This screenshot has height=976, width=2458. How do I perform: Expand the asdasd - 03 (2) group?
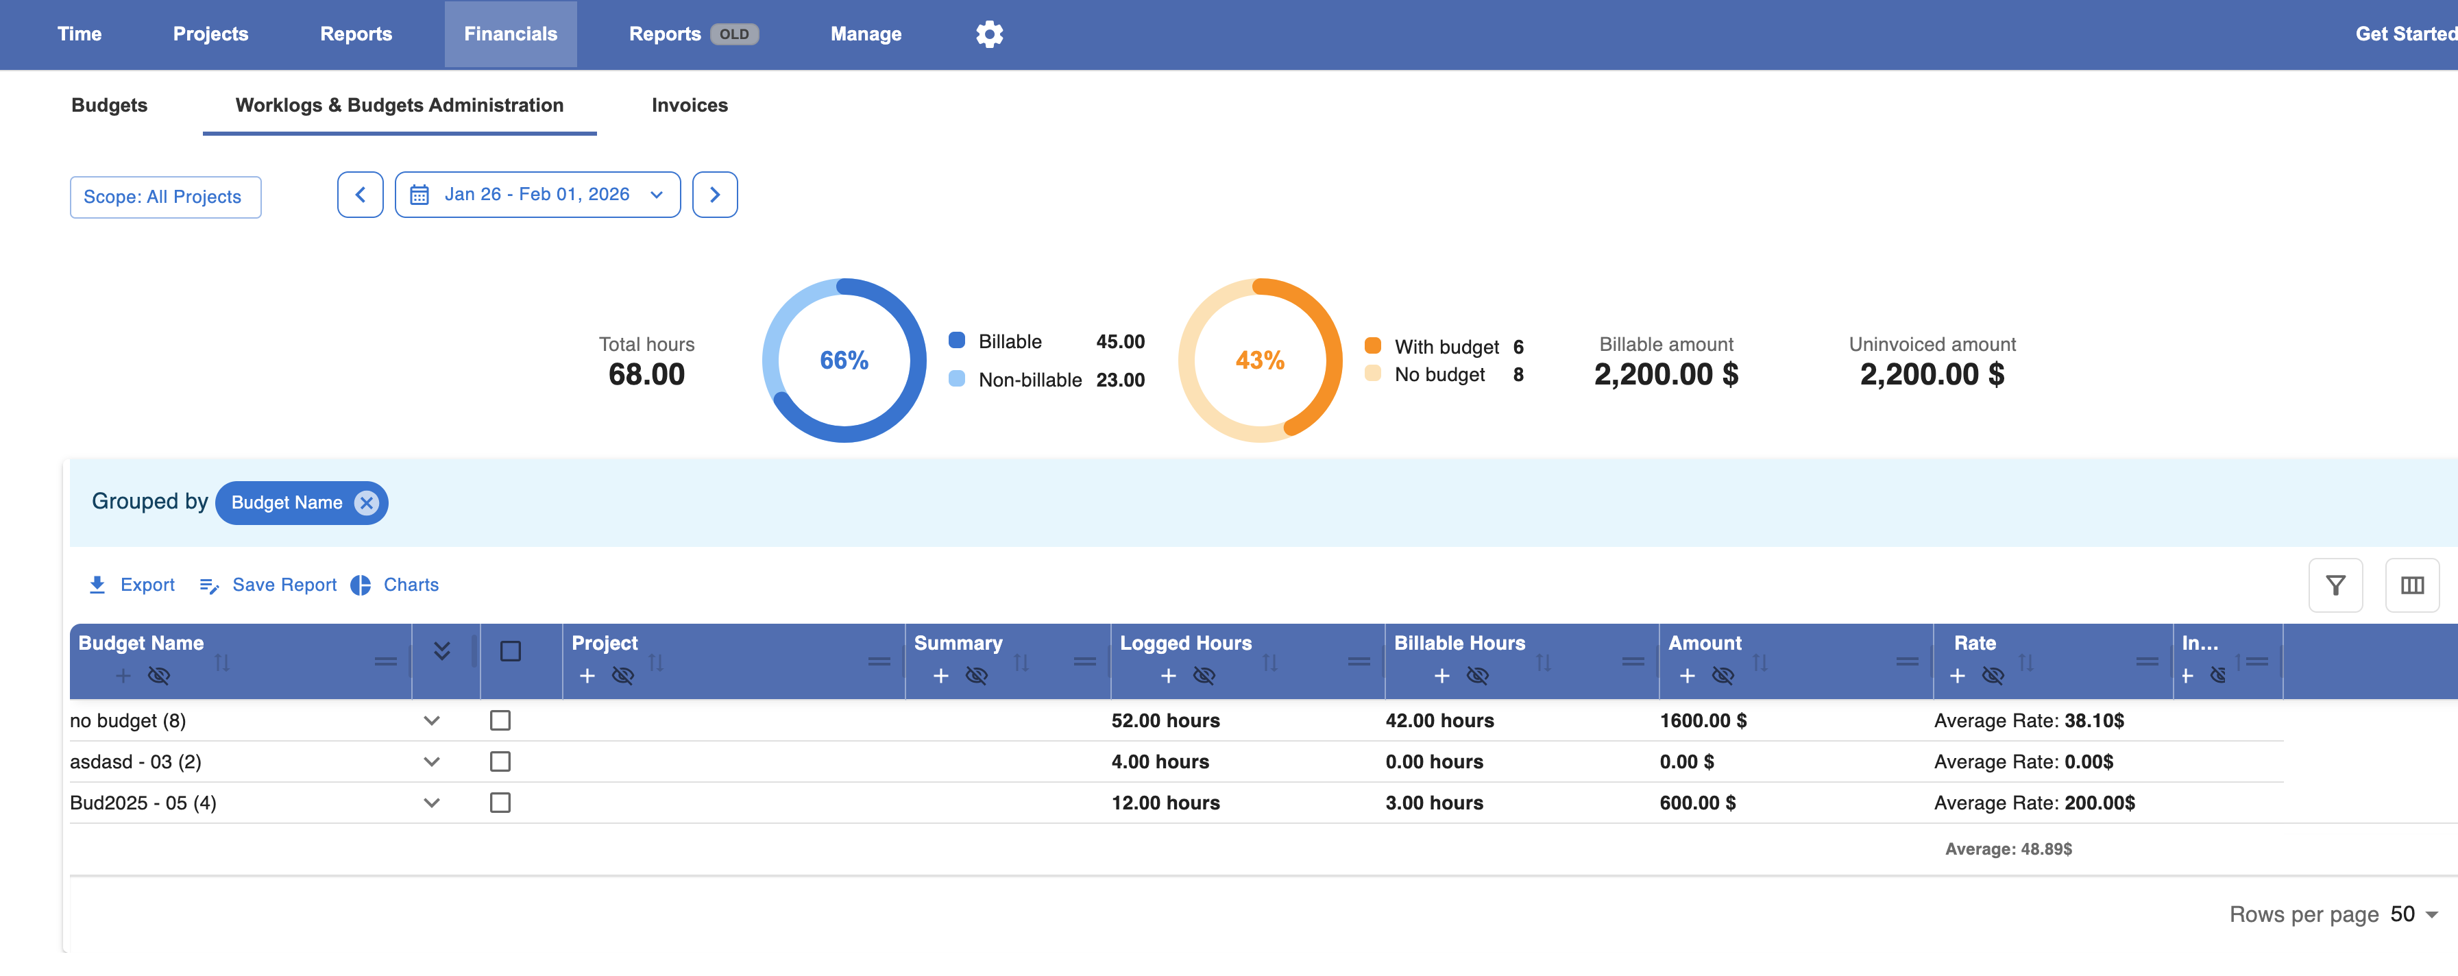[433, 762]
